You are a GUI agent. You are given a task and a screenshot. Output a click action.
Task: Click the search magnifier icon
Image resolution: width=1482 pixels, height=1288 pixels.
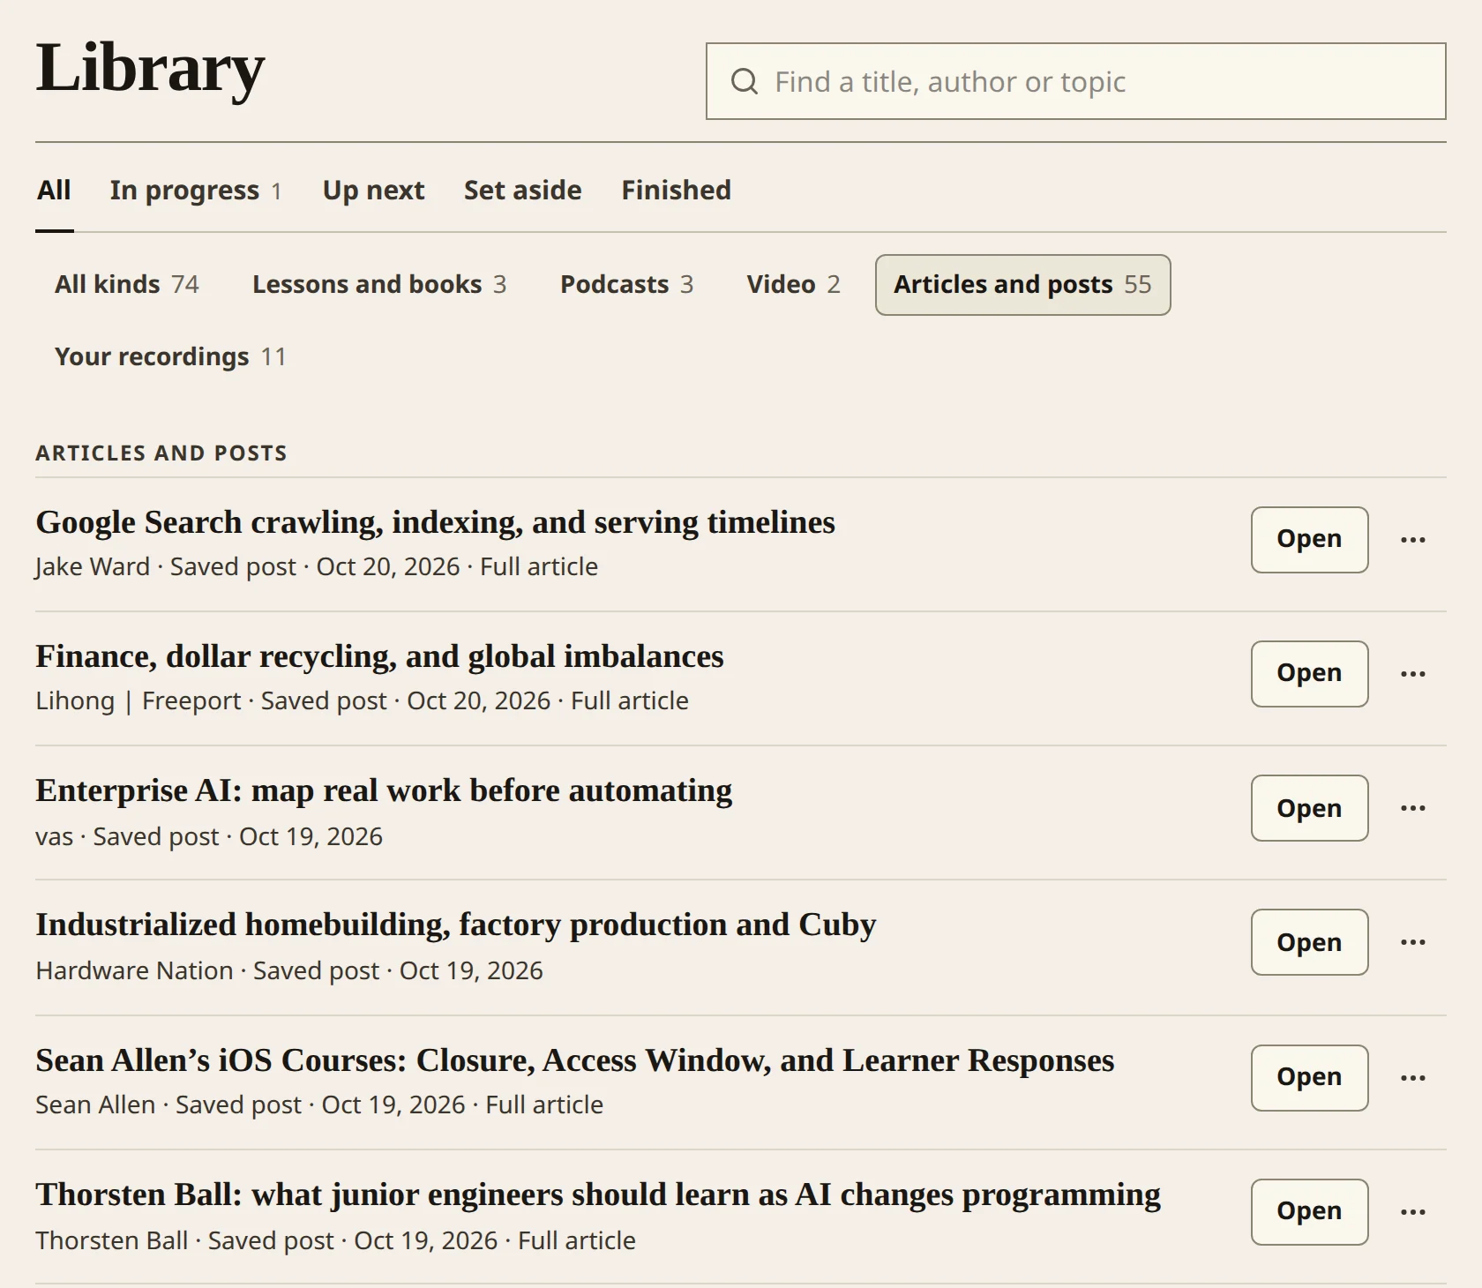[x=745, y=82]
